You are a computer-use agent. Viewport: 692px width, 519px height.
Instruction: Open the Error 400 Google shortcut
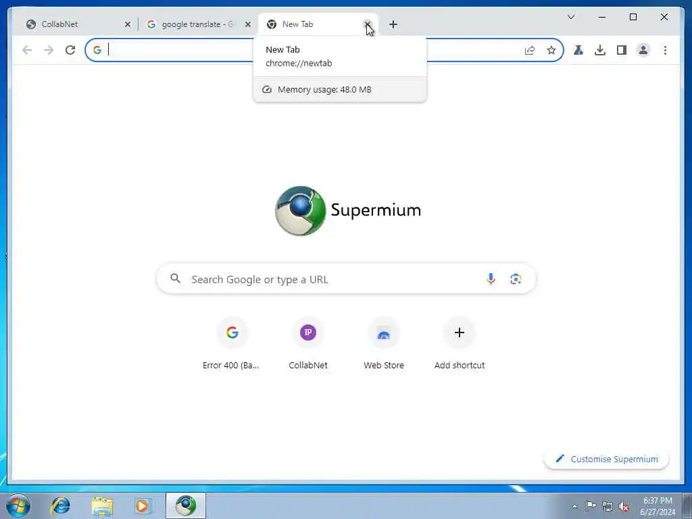(232, 343)
